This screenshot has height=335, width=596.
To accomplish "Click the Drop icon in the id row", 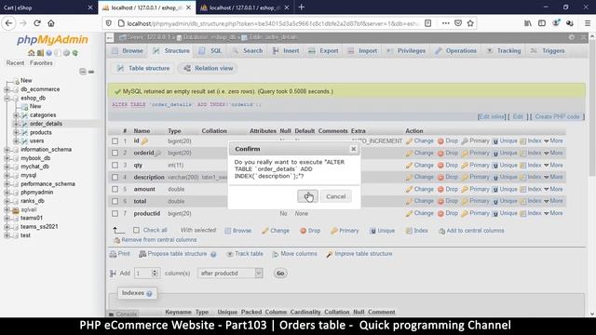I will point(440,141).
